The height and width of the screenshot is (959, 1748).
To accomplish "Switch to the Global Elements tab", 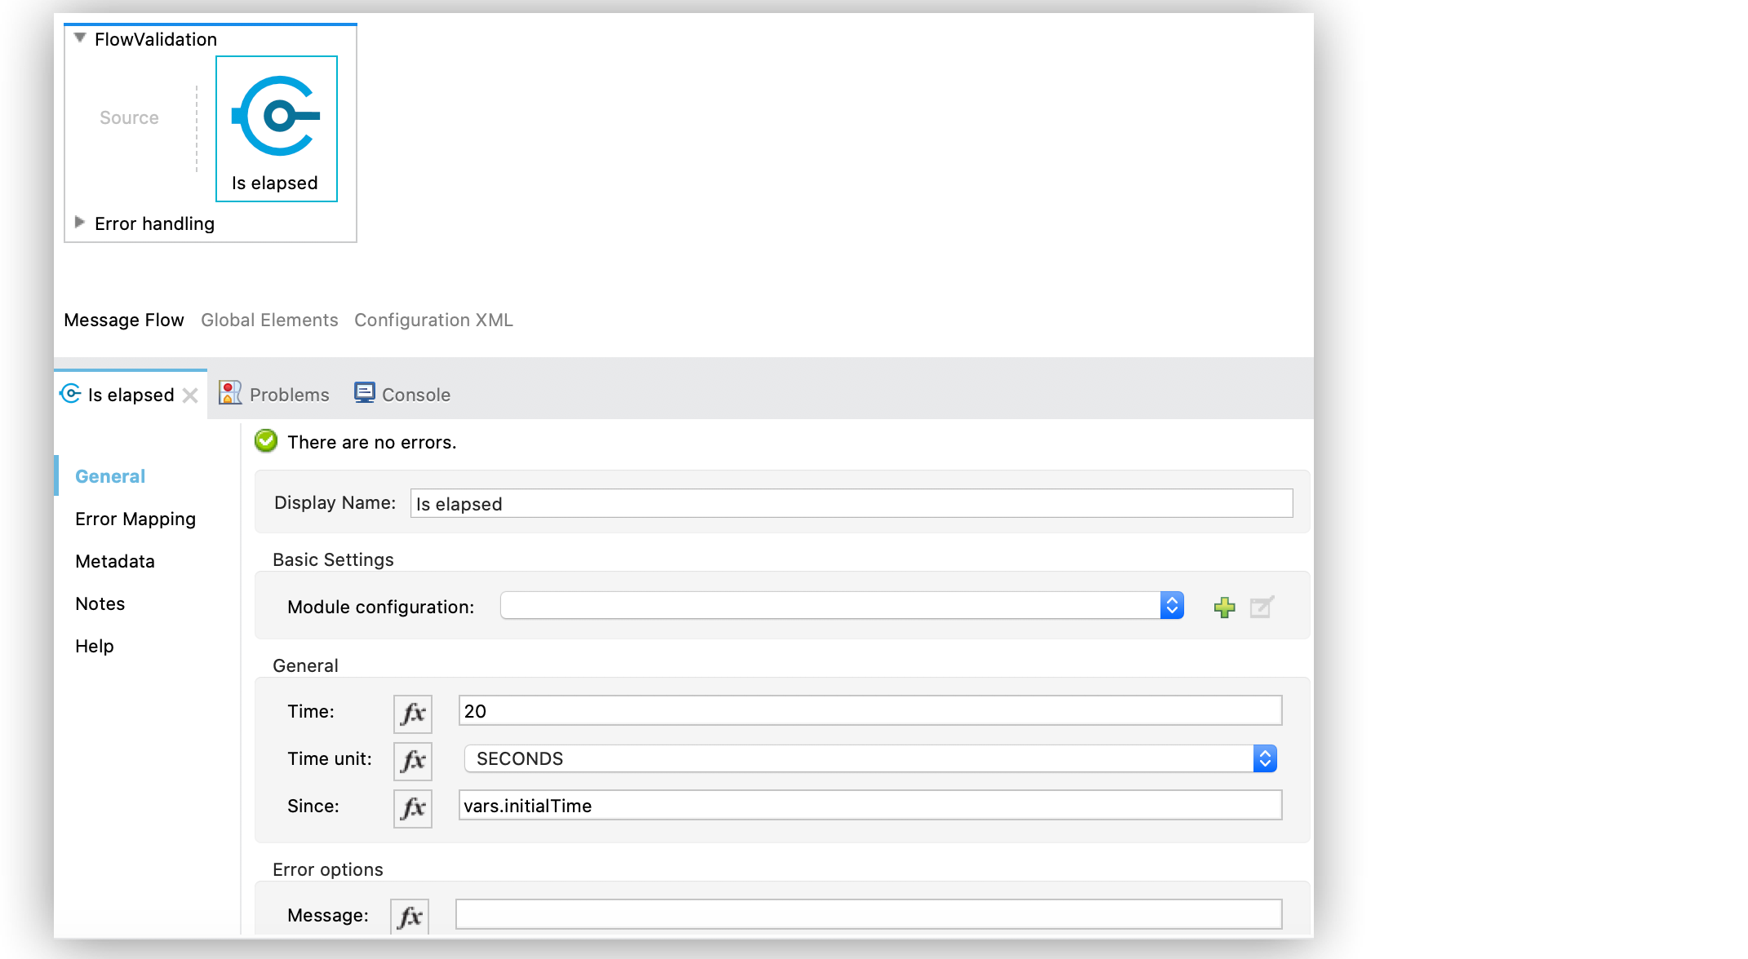I will tap(268, 319).
